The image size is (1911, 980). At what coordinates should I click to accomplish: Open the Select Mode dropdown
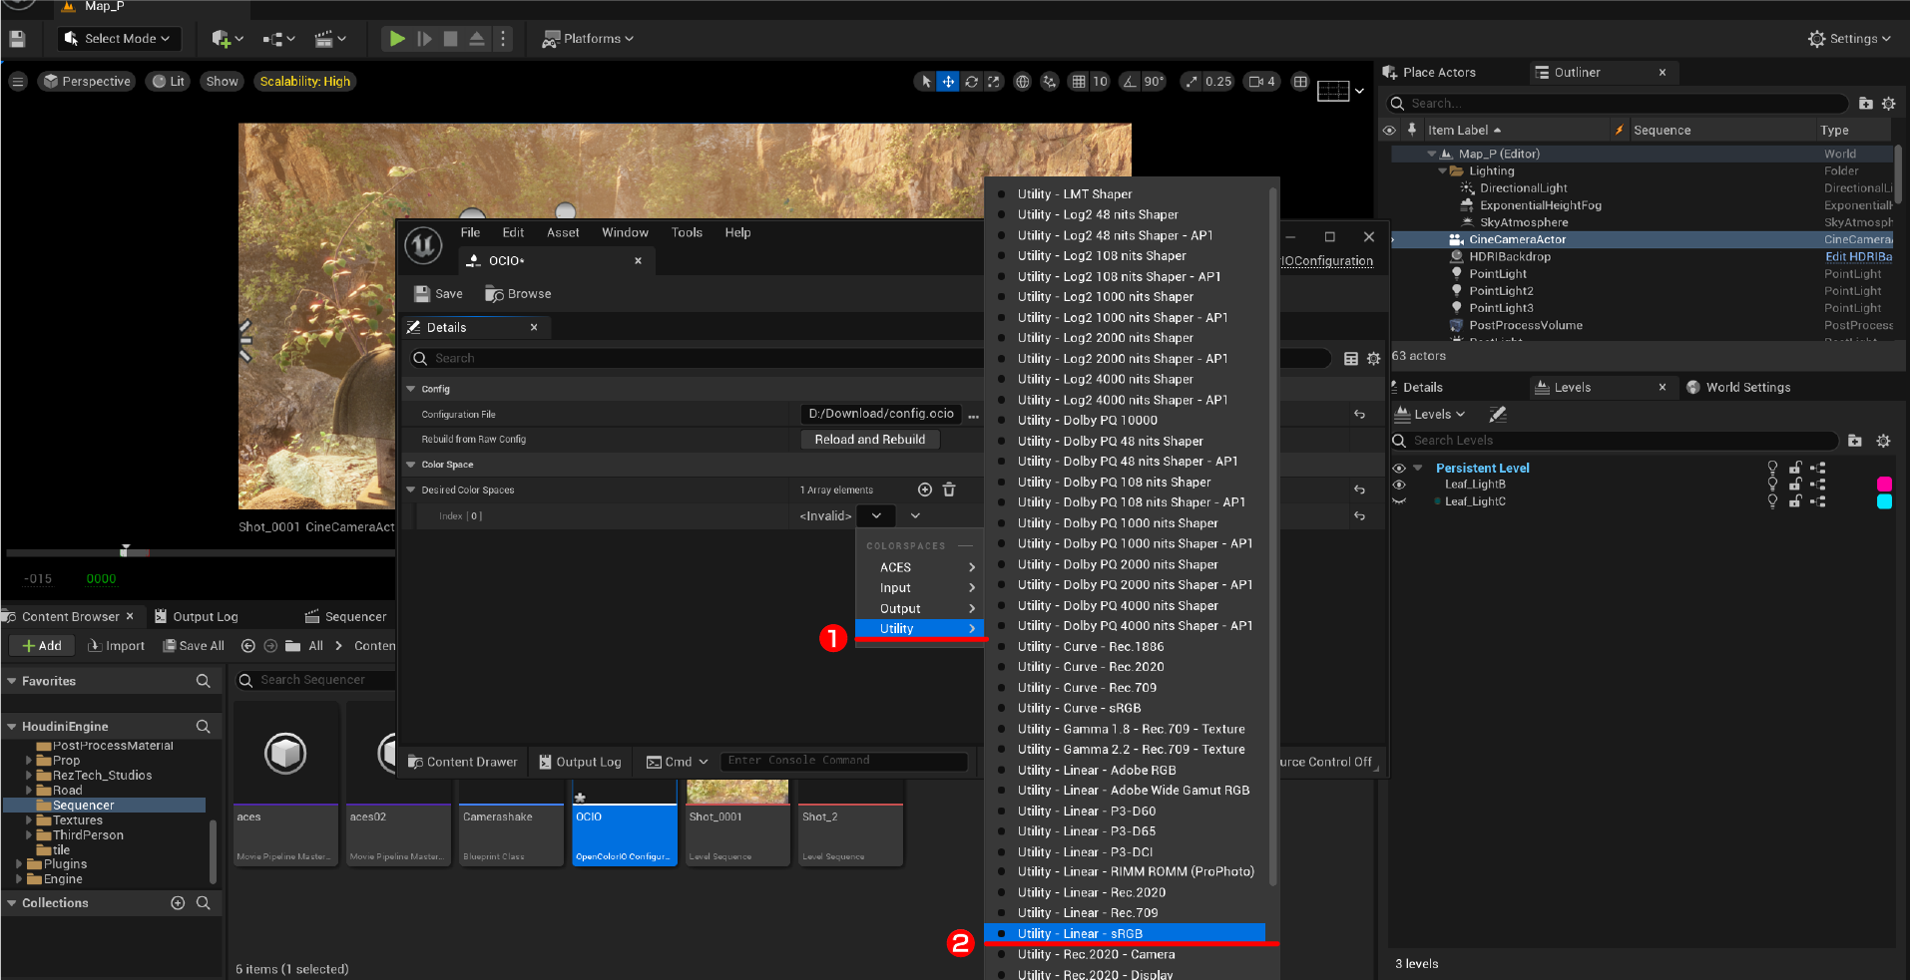click(x=119, y=38)
